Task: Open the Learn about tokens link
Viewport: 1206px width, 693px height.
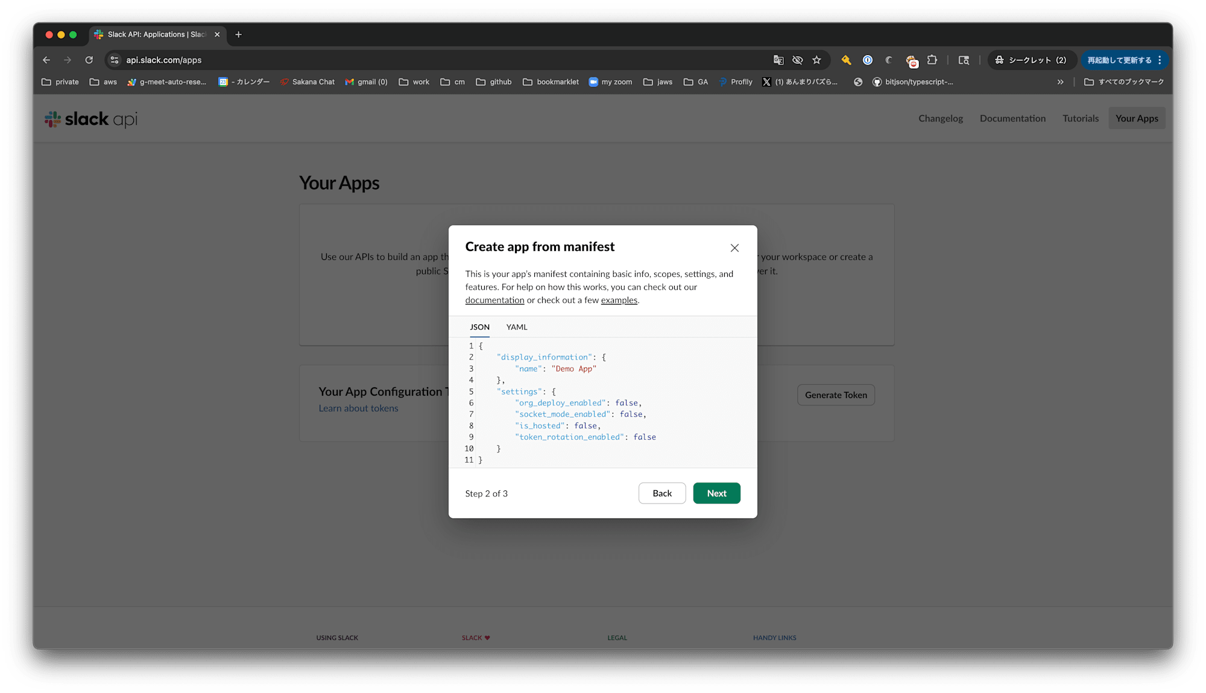Action: [x=358, y=408]
